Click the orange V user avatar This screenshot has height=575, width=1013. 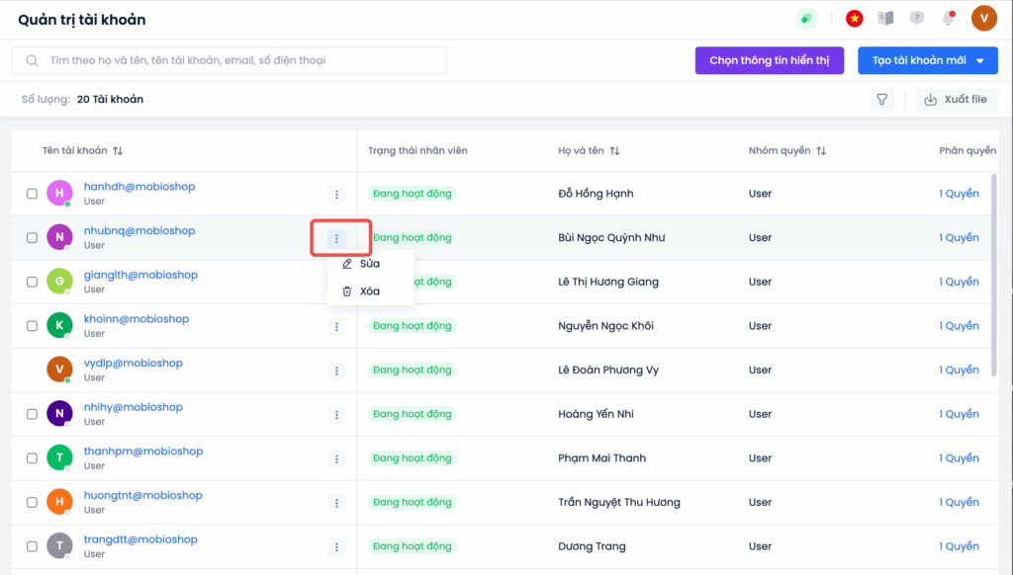(x=984, y=18)
